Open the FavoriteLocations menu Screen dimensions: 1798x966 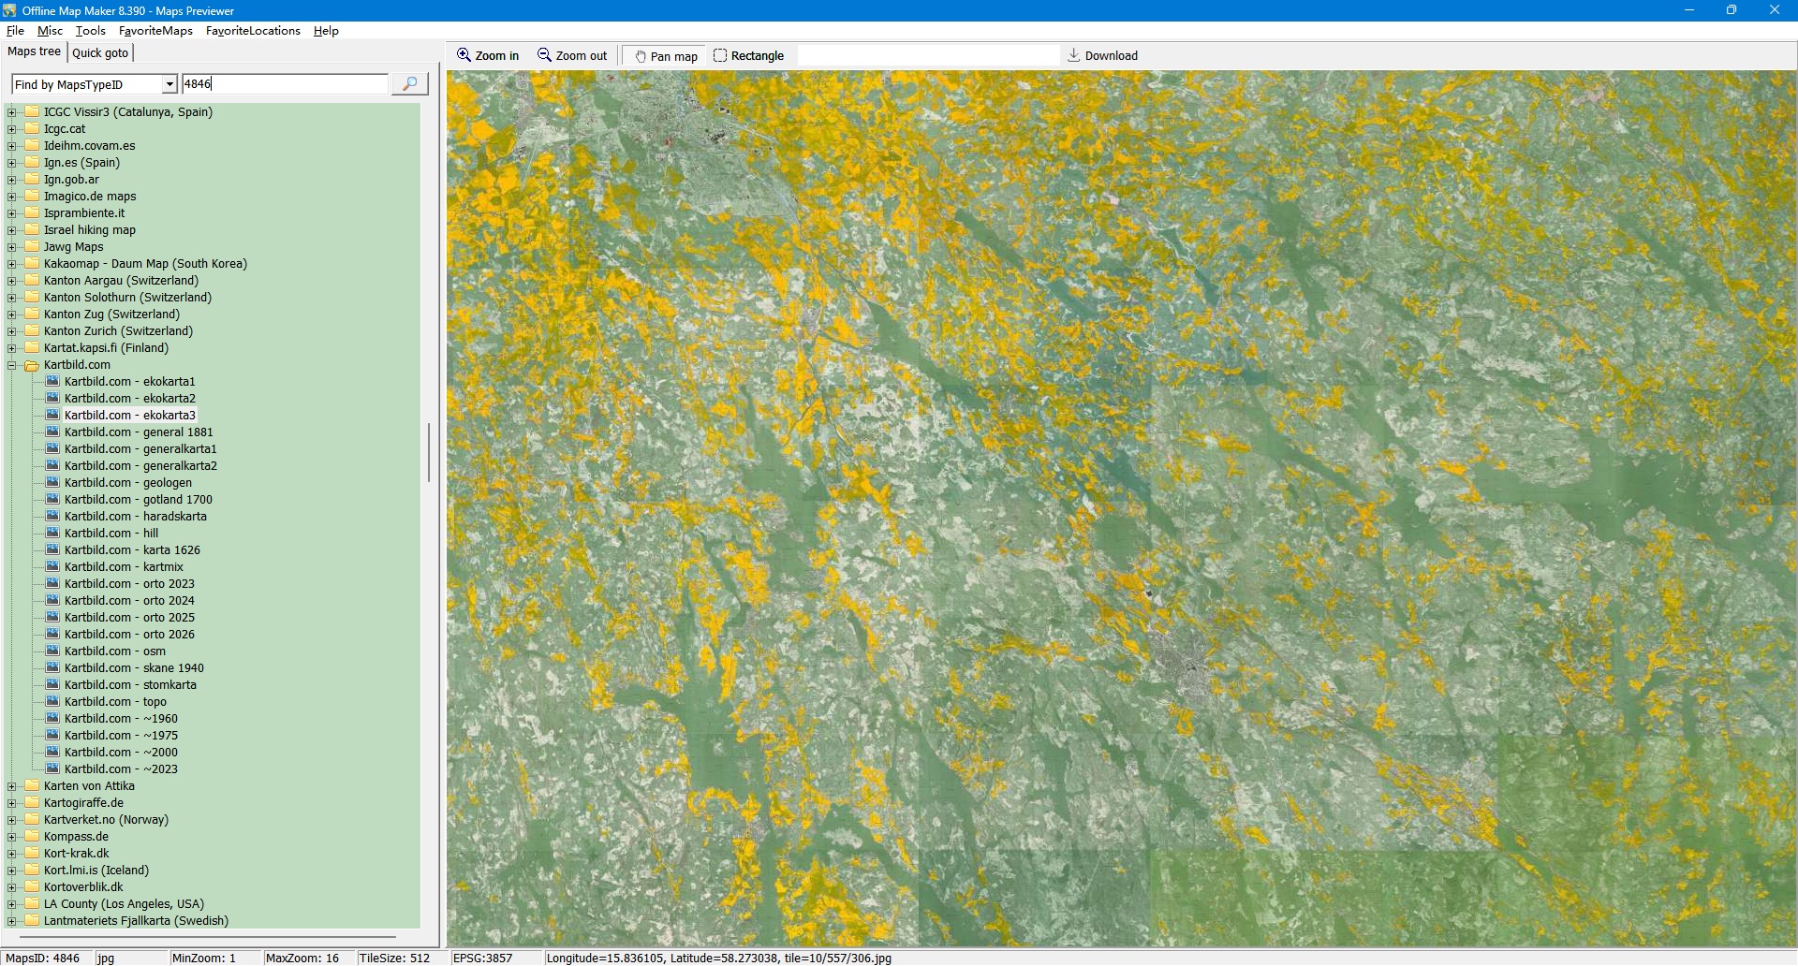pos(253,31)
